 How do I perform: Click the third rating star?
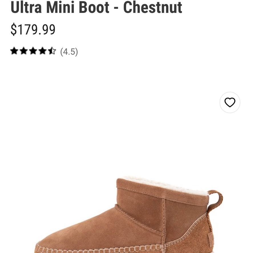click(x=33, y=51)
